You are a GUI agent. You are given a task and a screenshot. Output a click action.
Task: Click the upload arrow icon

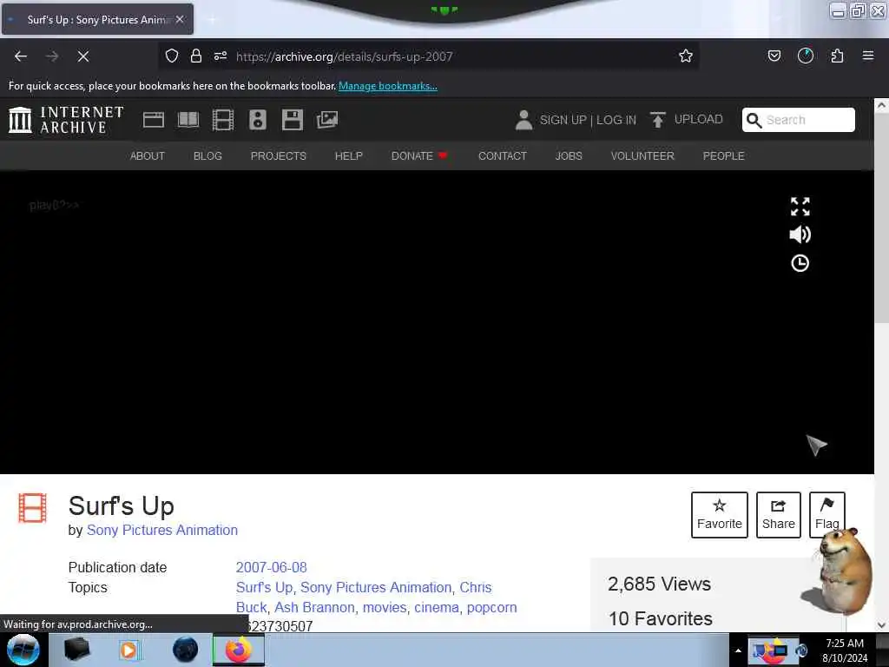point(658,120)
